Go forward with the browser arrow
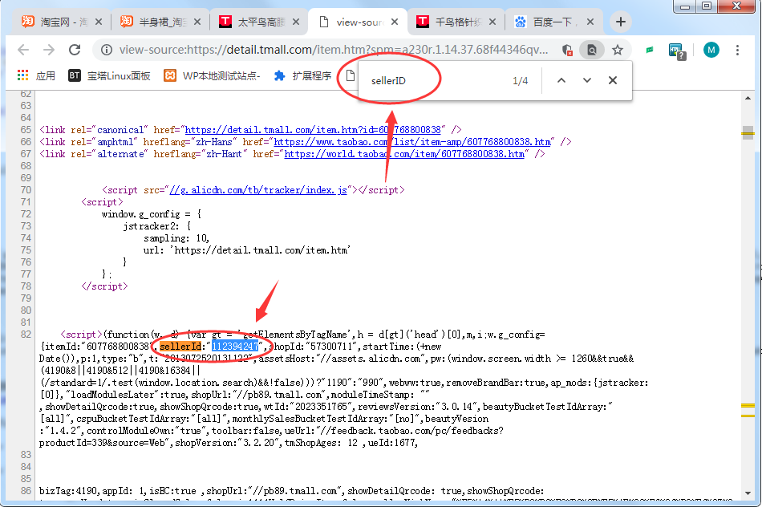 click(x=49, y=50)
